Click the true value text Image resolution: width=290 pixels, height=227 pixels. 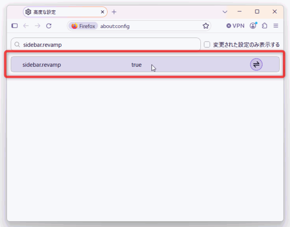pos(136,65)
